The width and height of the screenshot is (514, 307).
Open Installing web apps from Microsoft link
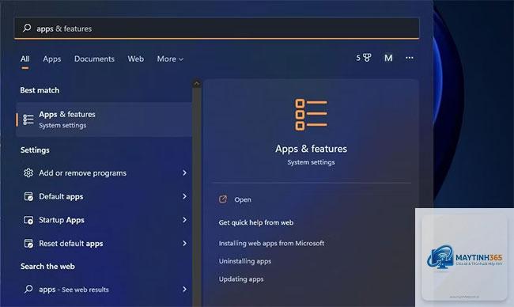click(271, 243)
